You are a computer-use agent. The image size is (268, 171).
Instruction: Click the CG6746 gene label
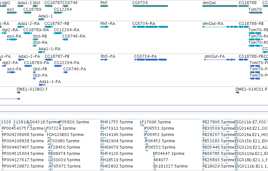point(70,3)
